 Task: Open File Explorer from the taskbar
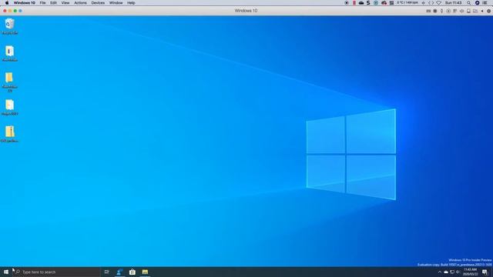(145, 272)
